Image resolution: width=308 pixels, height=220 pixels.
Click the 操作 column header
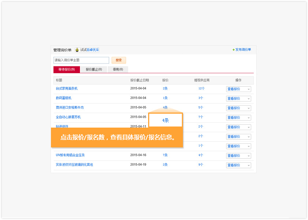[238, 80]
